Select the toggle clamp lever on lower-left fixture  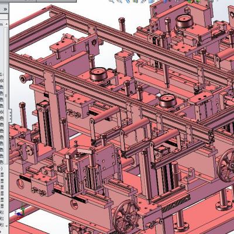81,151
